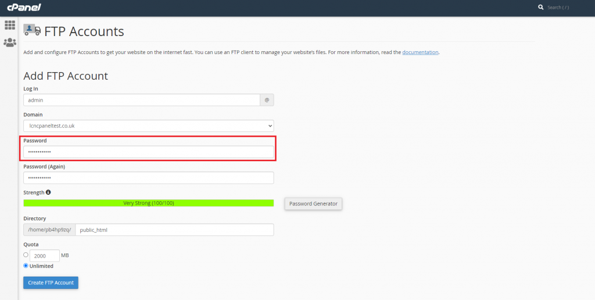595x300 pixels.
Task: Click the search magnifier icon
Action: [541, 7]
